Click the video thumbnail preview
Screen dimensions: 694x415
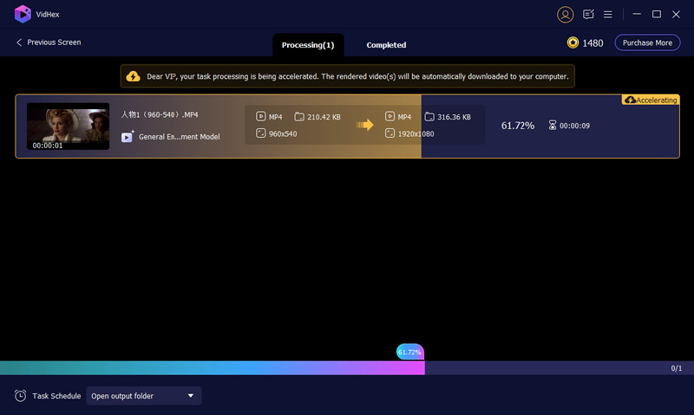(68, 126)
